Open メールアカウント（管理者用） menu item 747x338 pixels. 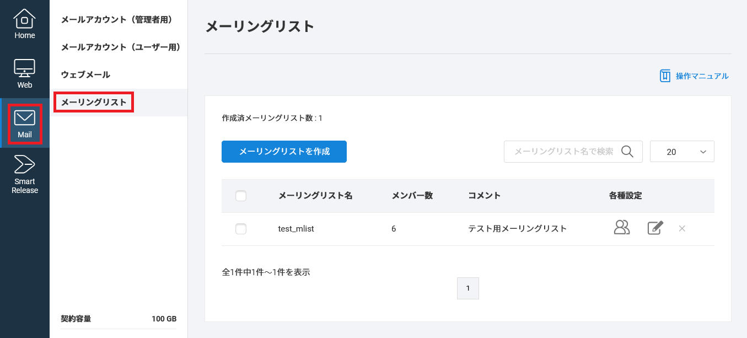point(117,20)
